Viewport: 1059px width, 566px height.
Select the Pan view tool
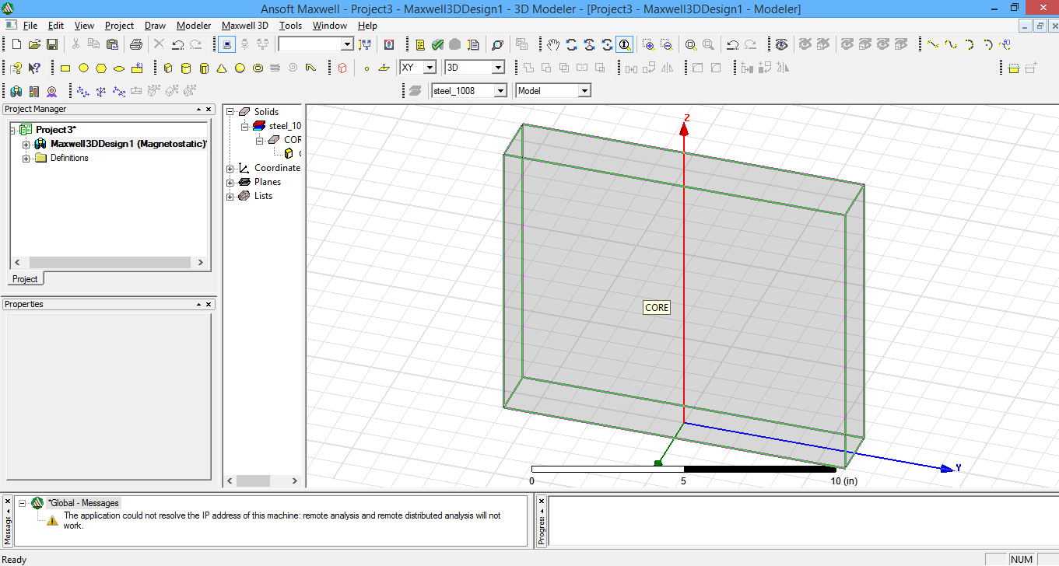tap(553, 44)
